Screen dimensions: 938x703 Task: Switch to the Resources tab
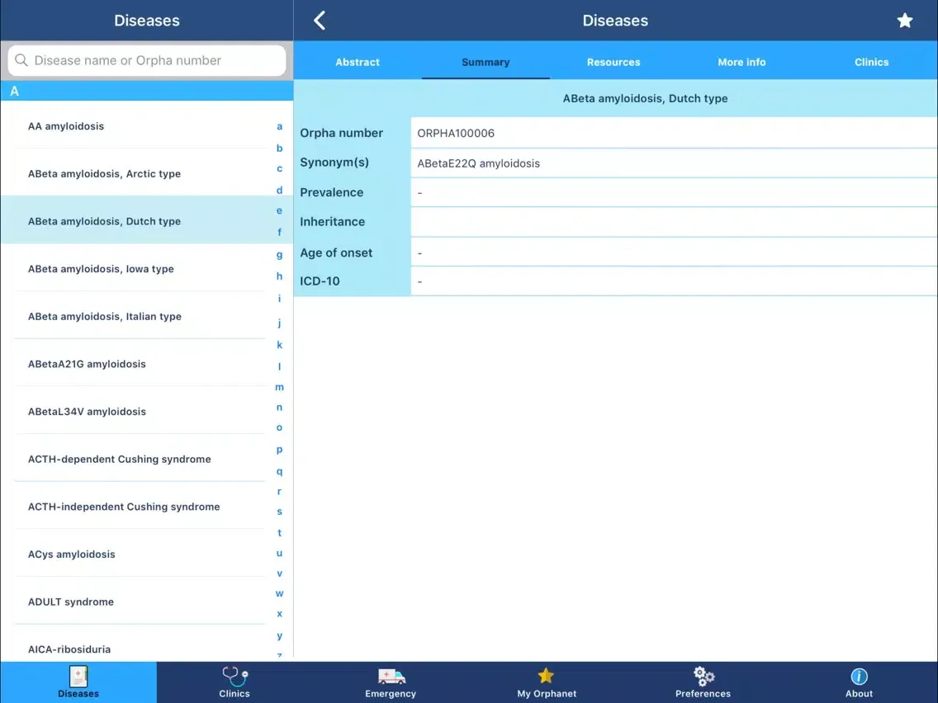pyautogui.click(x=613, y=62)
